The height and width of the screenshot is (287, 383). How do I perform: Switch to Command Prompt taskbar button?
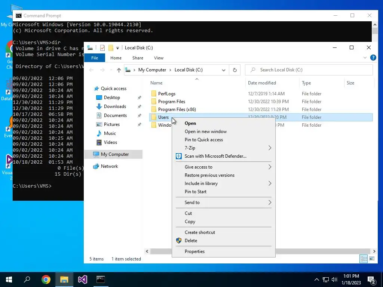pyautogui.click(x=101, y=280)
